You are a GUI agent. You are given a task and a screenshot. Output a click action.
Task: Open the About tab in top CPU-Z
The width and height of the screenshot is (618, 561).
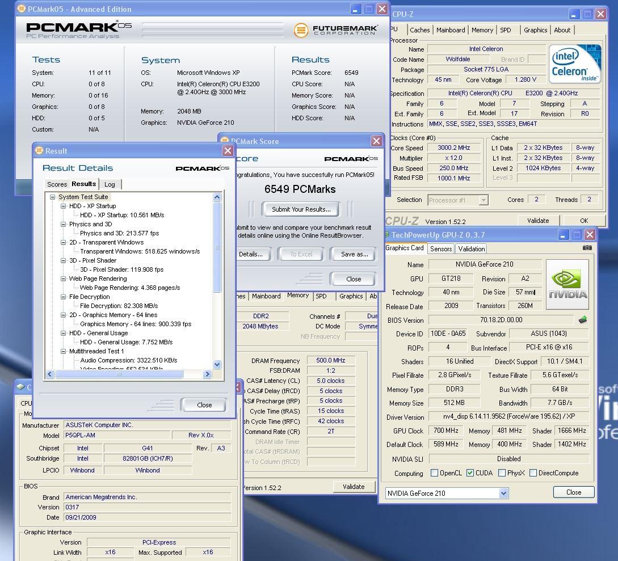562,30
